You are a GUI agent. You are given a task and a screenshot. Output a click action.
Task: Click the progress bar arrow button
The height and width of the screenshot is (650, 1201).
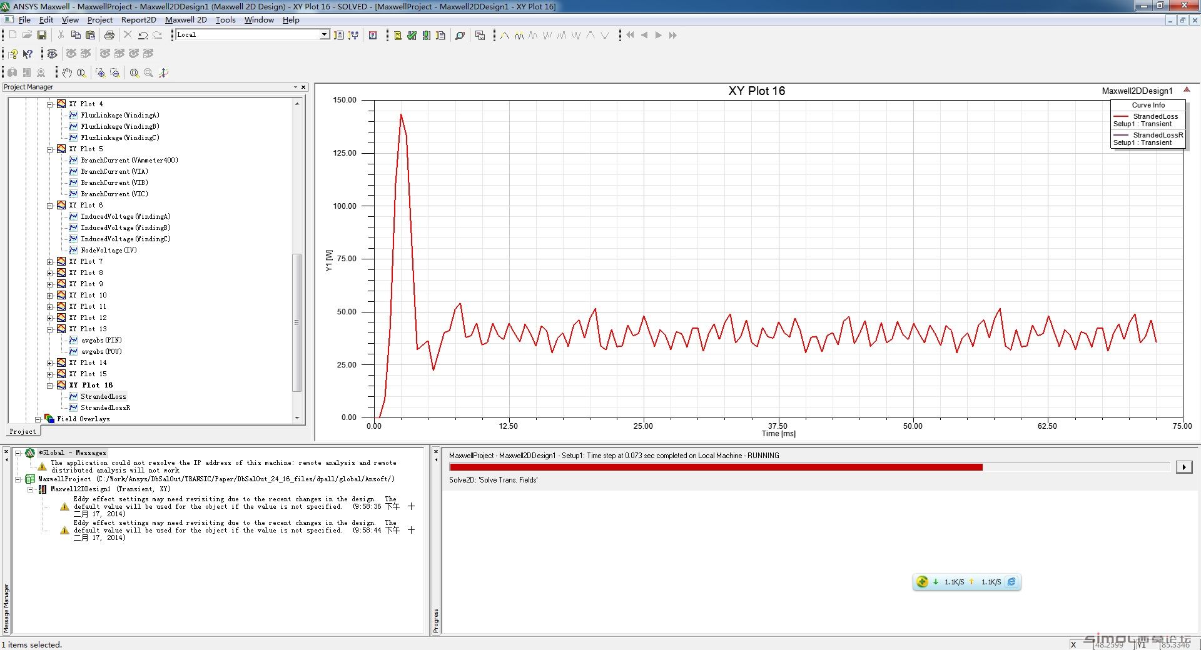(x=1184, y=467)
